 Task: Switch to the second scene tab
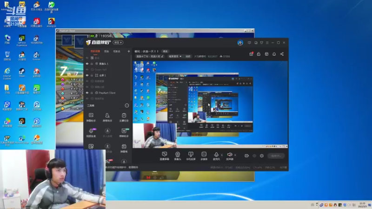[x=106, y=51]
